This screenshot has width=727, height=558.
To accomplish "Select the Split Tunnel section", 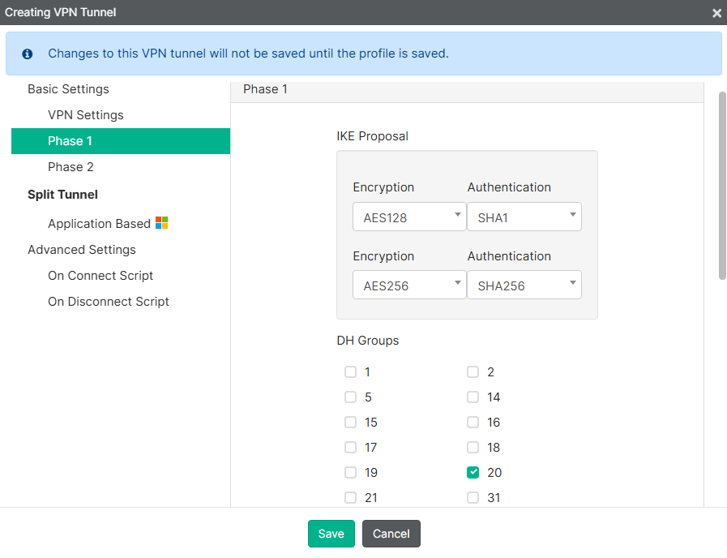I will tap(62, 194).
